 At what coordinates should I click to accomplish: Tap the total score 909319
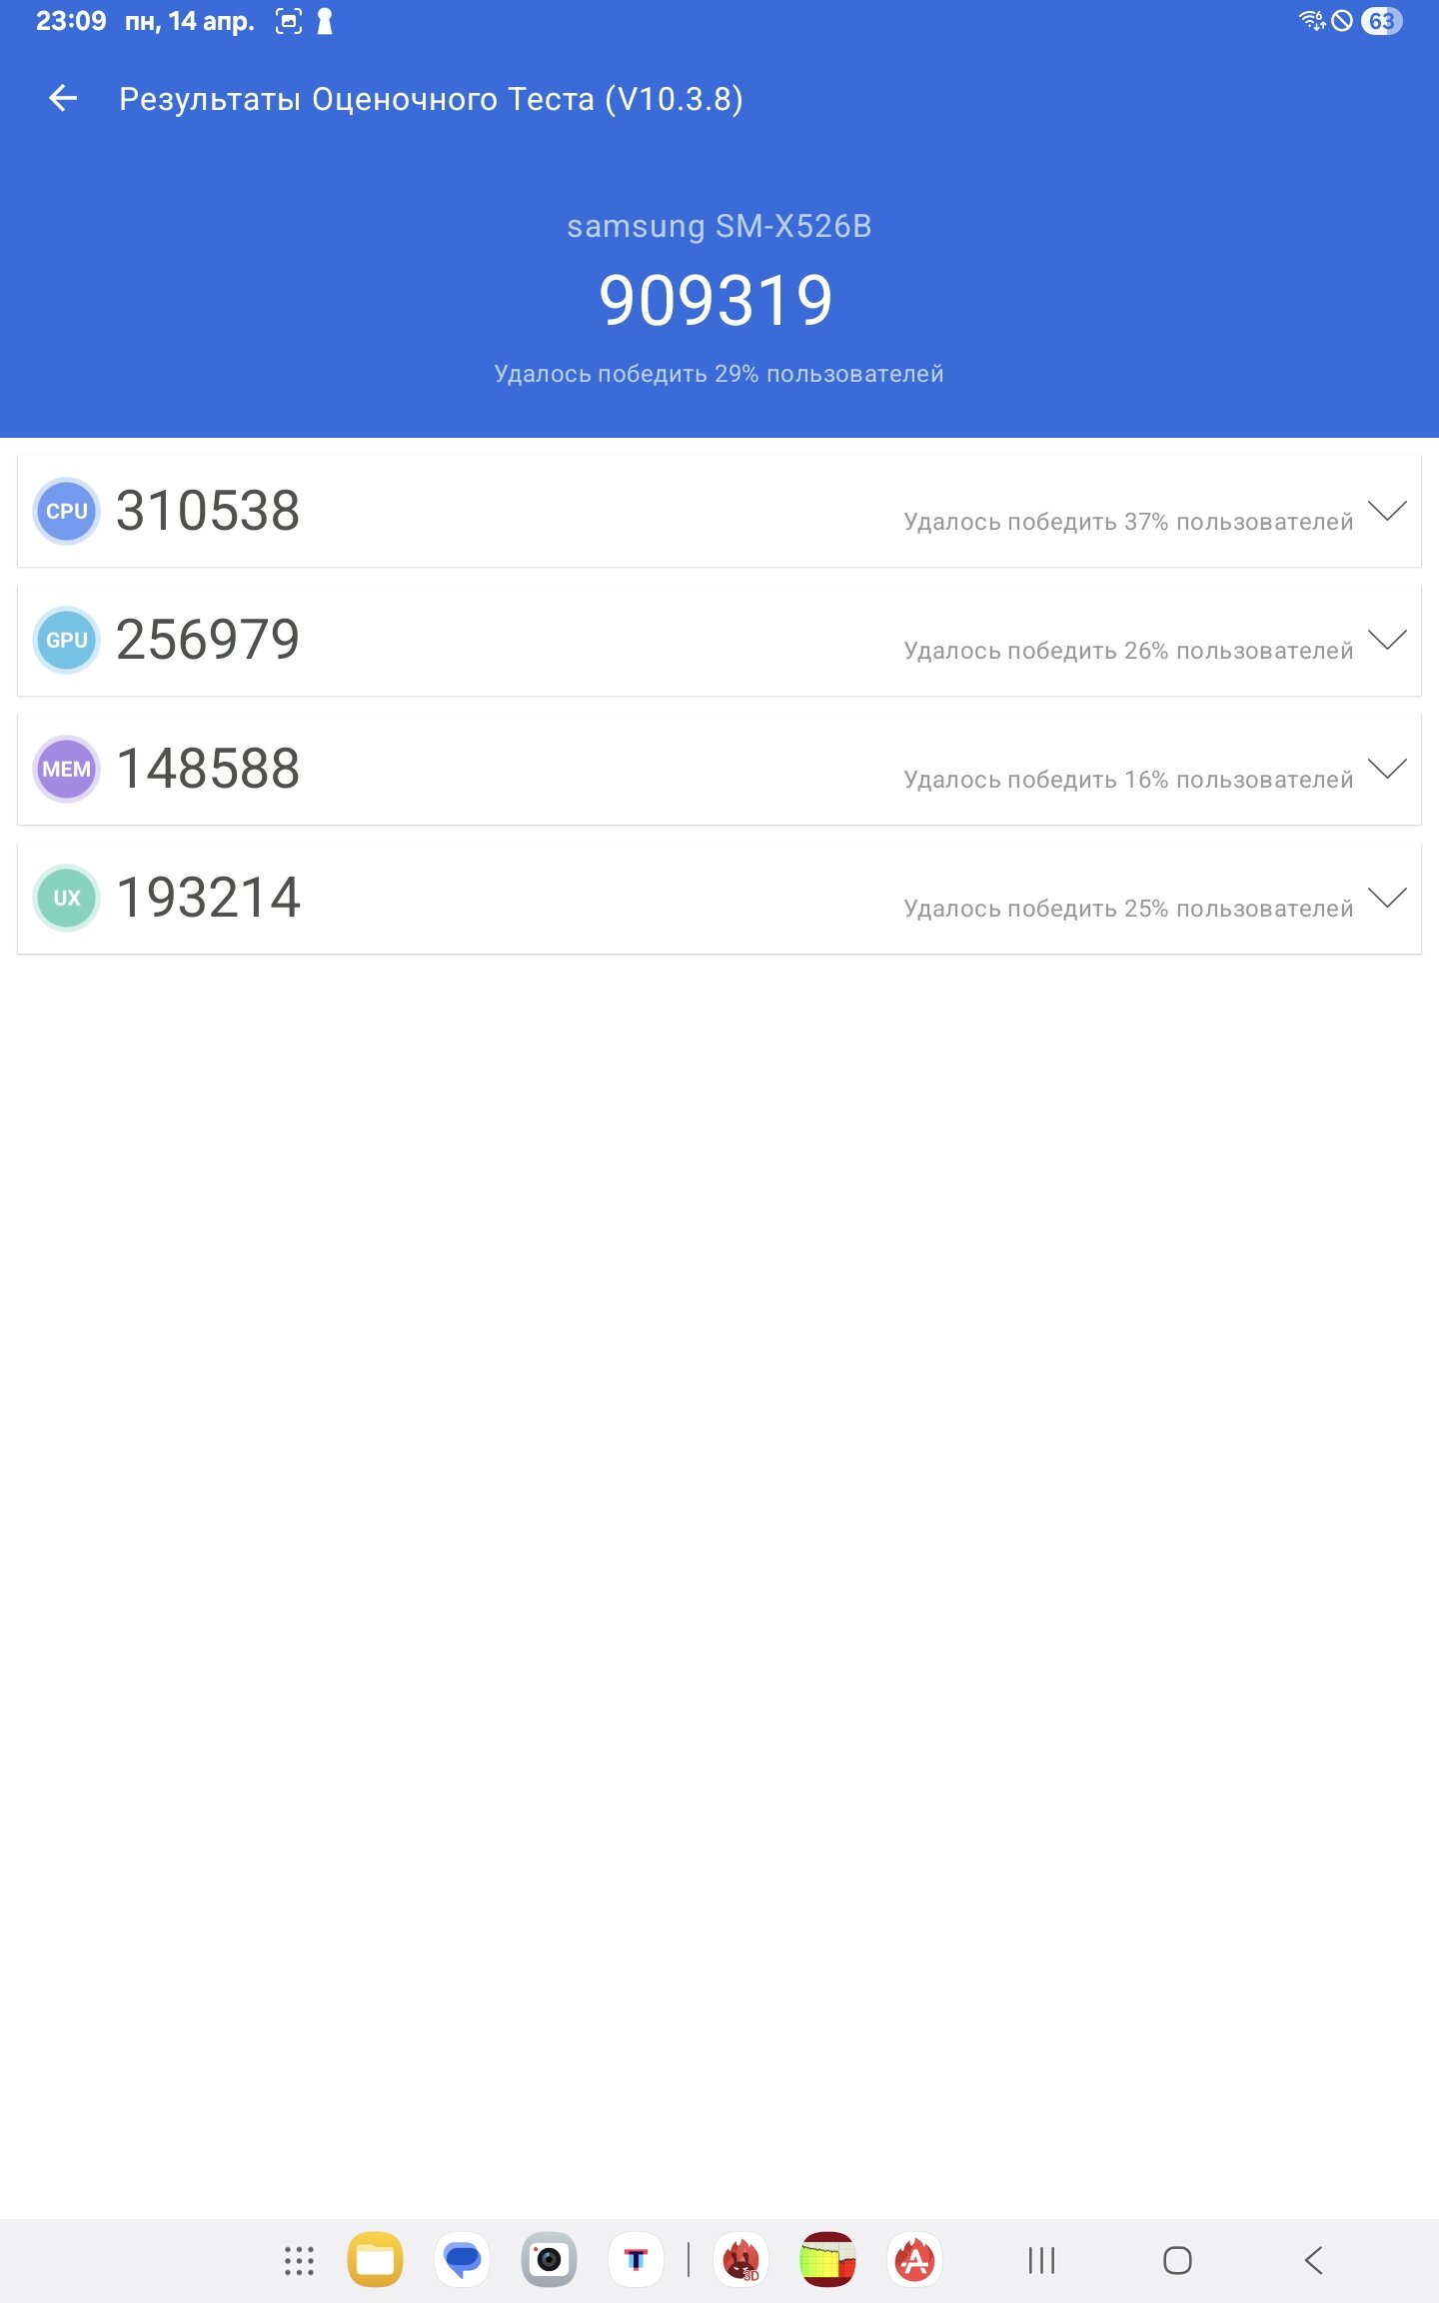(x=716, y=301)
